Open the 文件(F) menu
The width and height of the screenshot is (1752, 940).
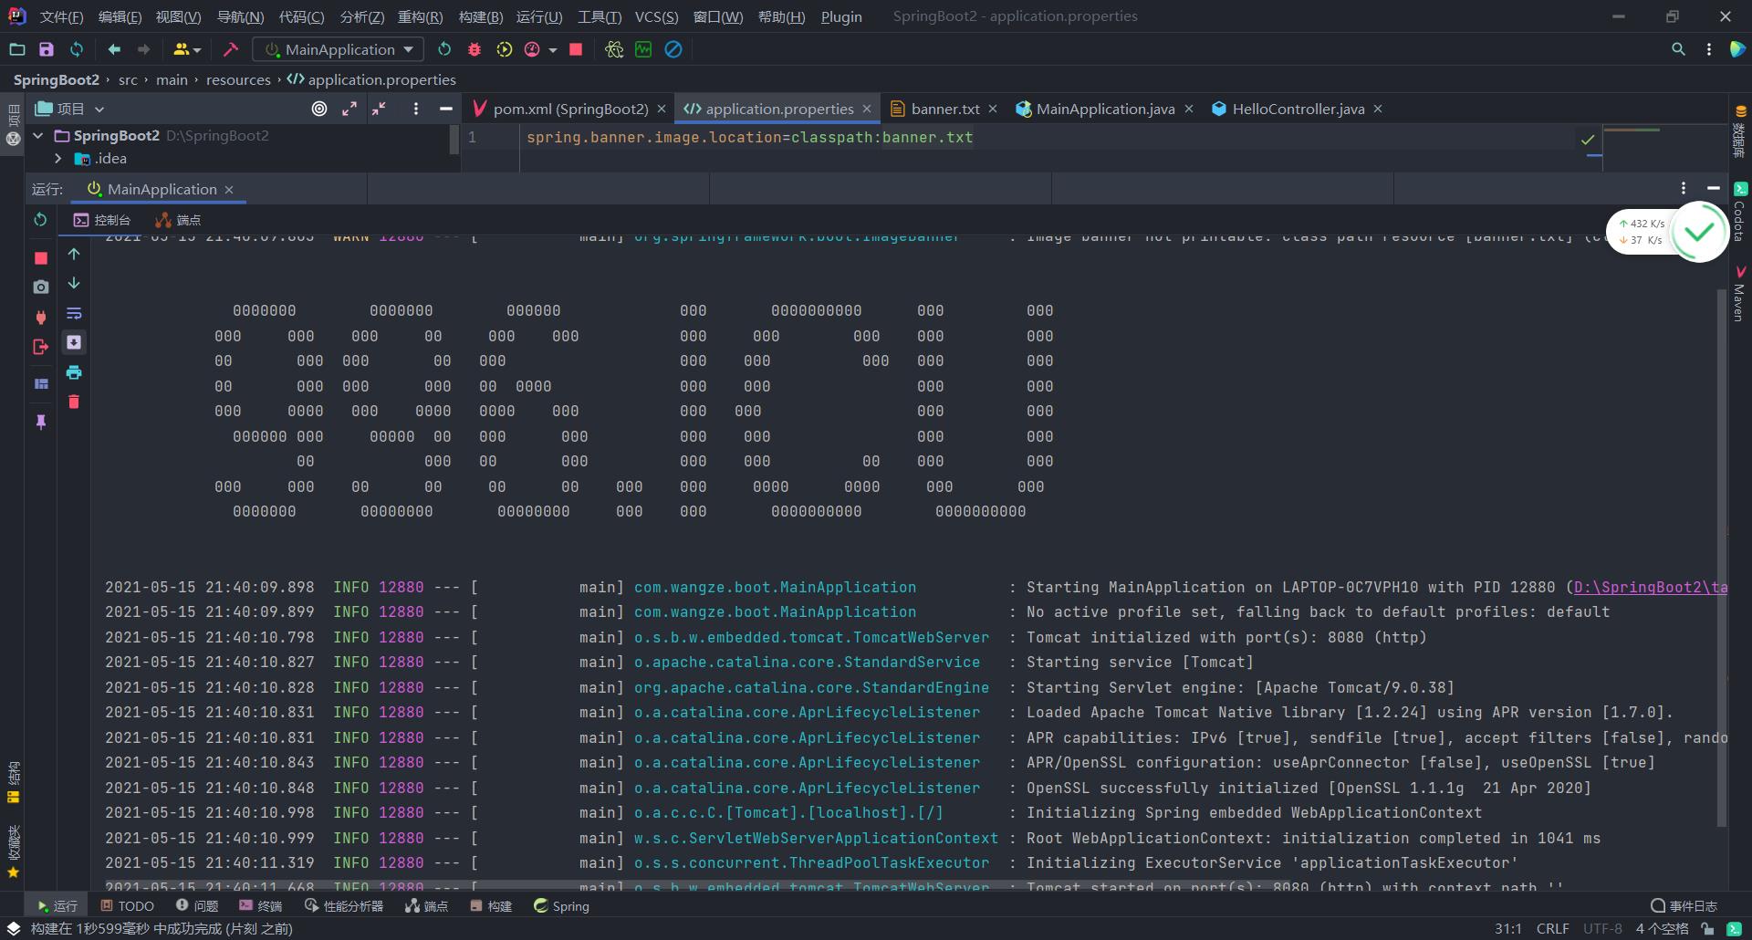pos(61,16)
